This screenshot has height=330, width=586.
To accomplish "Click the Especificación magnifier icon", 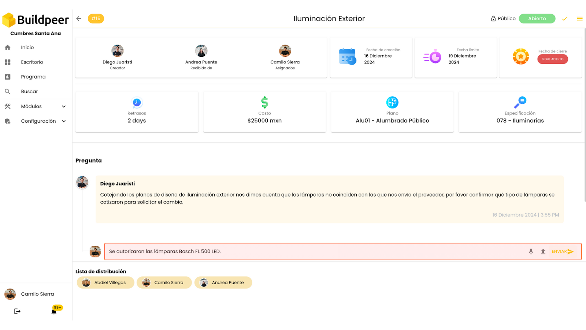I will point(520,102).
